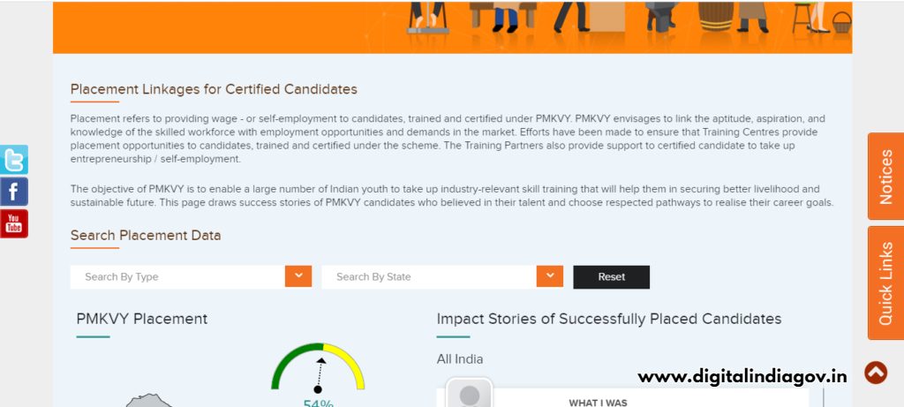Open the Notices side tab
Screen dimensions: 904x407
point(885,177)
